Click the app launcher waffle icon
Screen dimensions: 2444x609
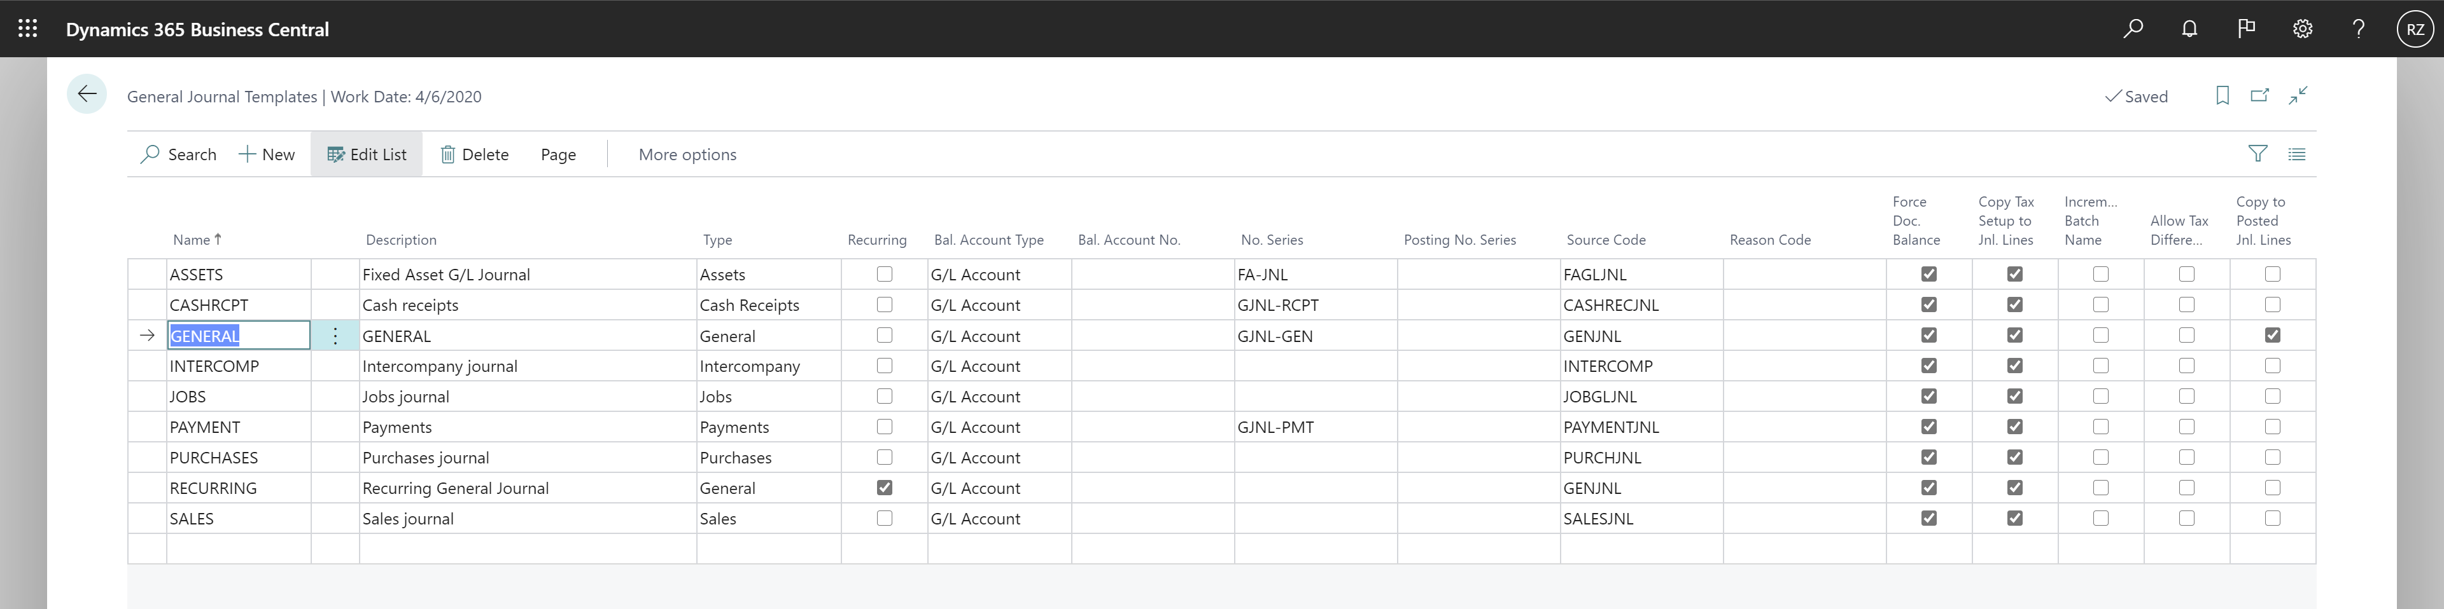pyautogui.click(x=27, y=29)
